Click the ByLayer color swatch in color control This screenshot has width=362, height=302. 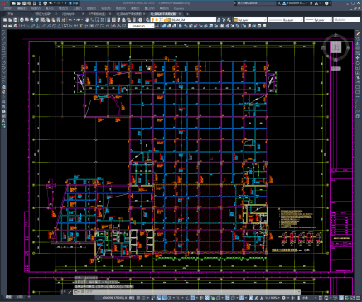(235, 20)
